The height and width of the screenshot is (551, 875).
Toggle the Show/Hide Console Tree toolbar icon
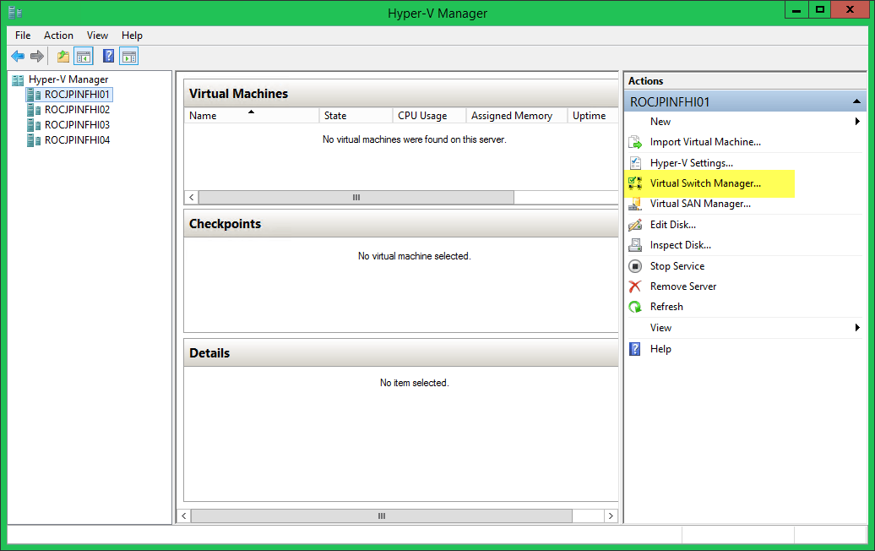point(84,56)
